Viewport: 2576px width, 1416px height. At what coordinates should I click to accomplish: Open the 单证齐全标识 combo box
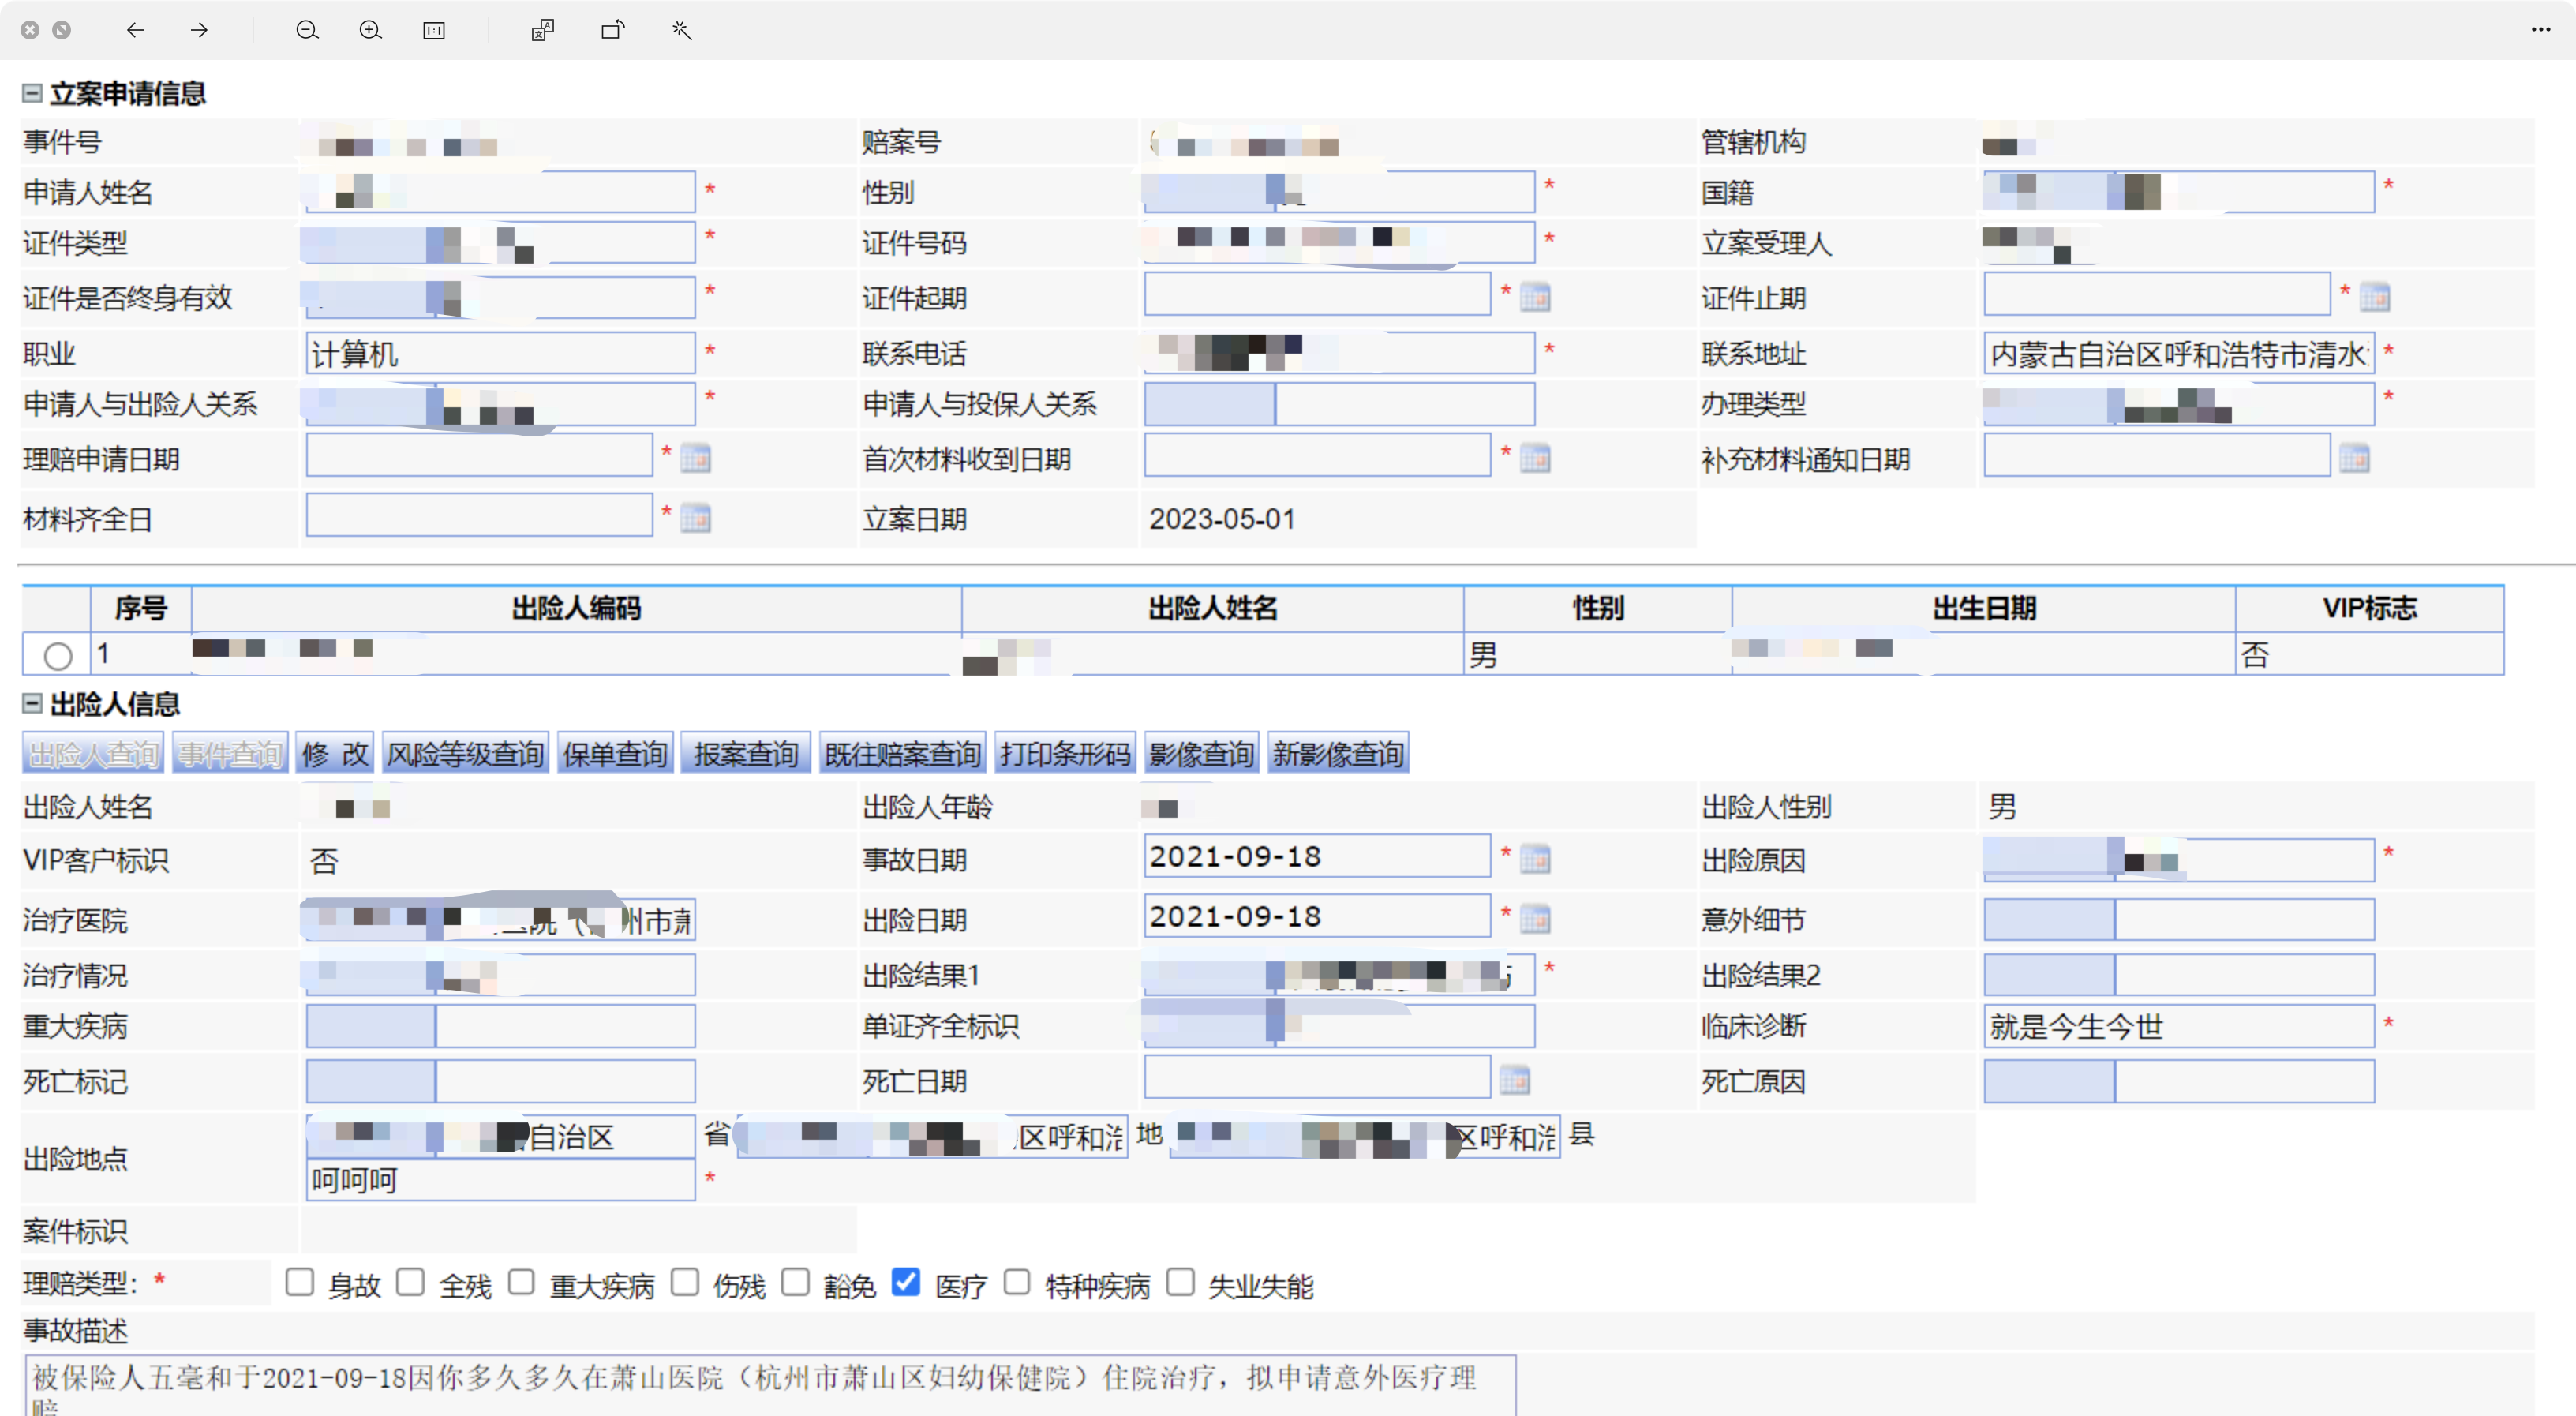1339,1026
